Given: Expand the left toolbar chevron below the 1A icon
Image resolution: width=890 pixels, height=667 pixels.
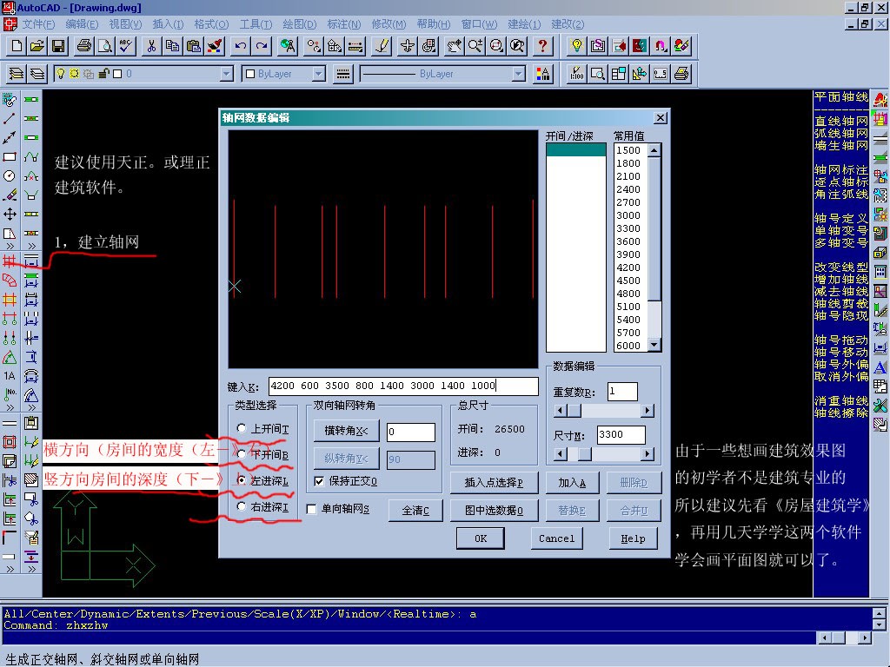Looking at the screenshot, I should [10, 407].
